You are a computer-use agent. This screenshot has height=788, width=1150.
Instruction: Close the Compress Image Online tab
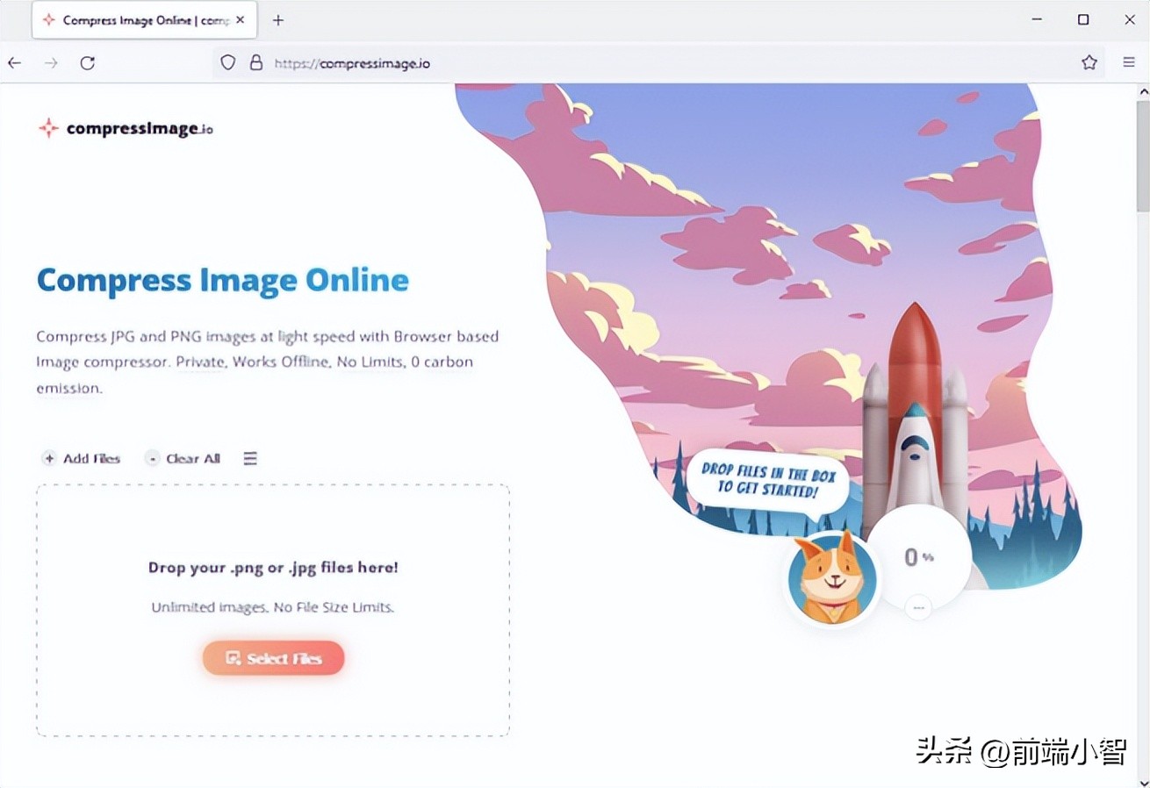click(241, 20)
